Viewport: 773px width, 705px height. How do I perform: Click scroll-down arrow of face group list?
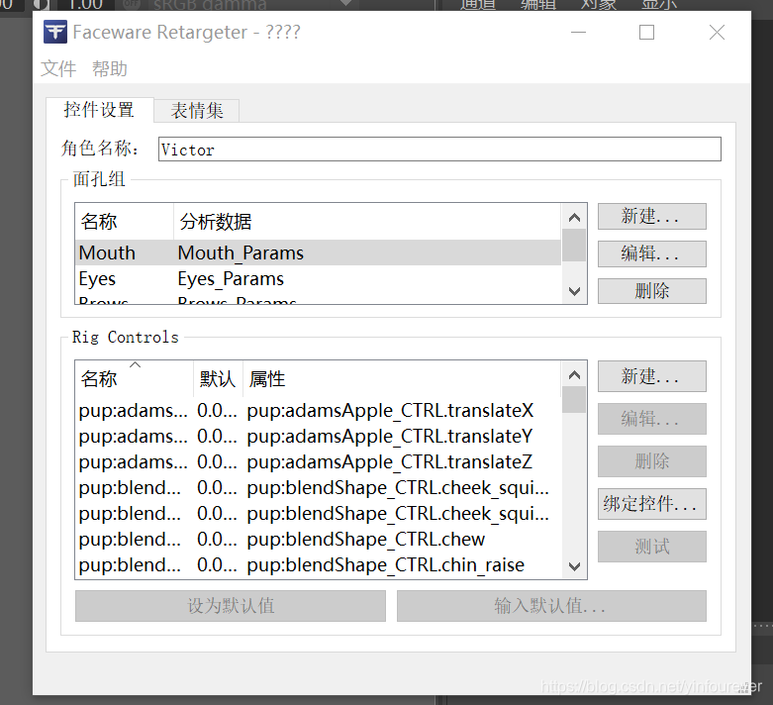pyautogui.click(x=574, y=291)
